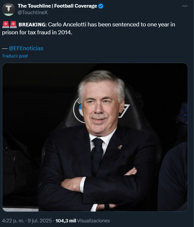Open the @TouchlineX handle link
Image resolution: width=194 pixels, height=227 pixels.
pos(33,13)
